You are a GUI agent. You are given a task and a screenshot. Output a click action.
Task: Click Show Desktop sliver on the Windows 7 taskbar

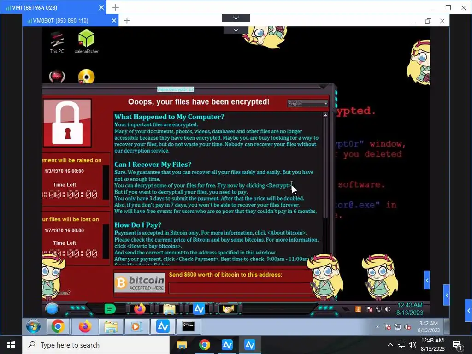(x=447, y=327)
